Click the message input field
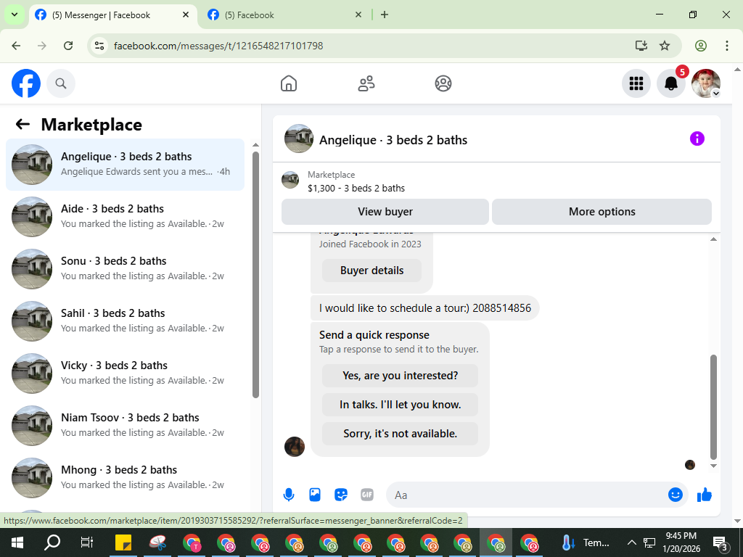Image resolution: width=743 pixels, height=557 pixels. [526, 495]
